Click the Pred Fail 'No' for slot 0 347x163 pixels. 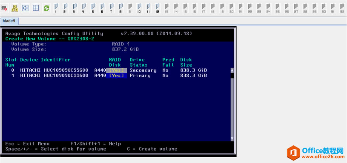165,70
